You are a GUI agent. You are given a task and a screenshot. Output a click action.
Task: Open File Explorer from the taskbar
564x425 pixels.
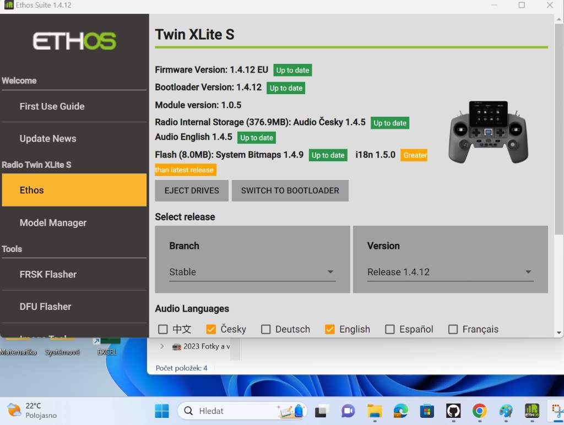[x=375, y=411]
